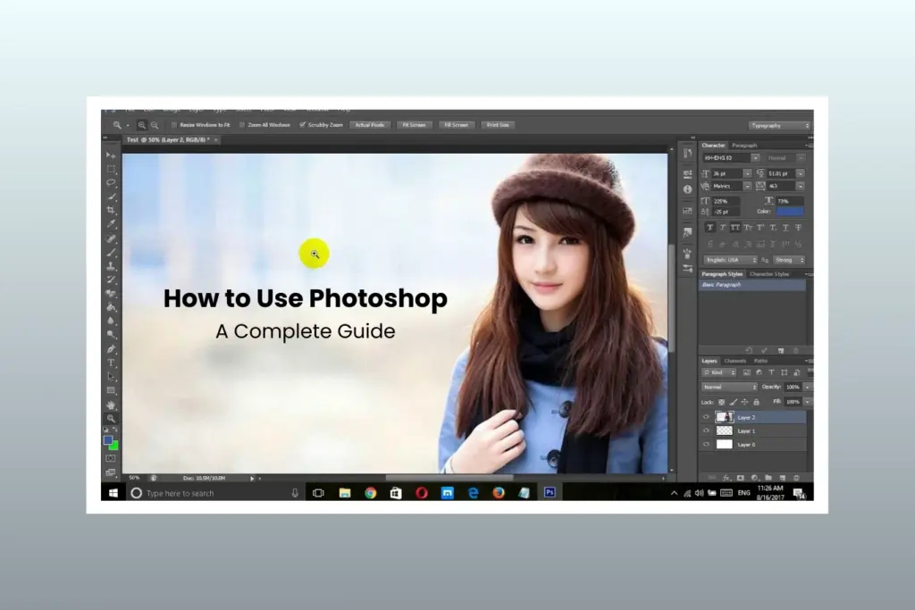Select the Zoom tool in the options bar

click(117, 125)
